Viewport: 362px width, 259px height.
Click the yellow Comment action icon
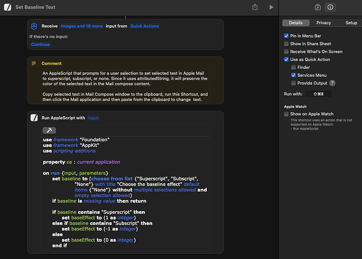point(34,64)
